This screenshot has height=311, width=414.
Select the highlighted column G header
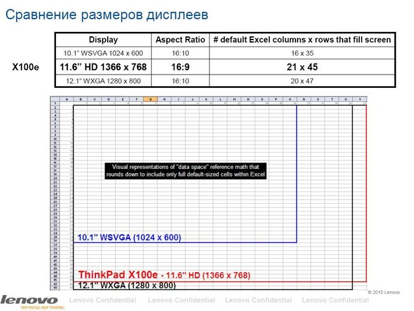tap(150, 99)
